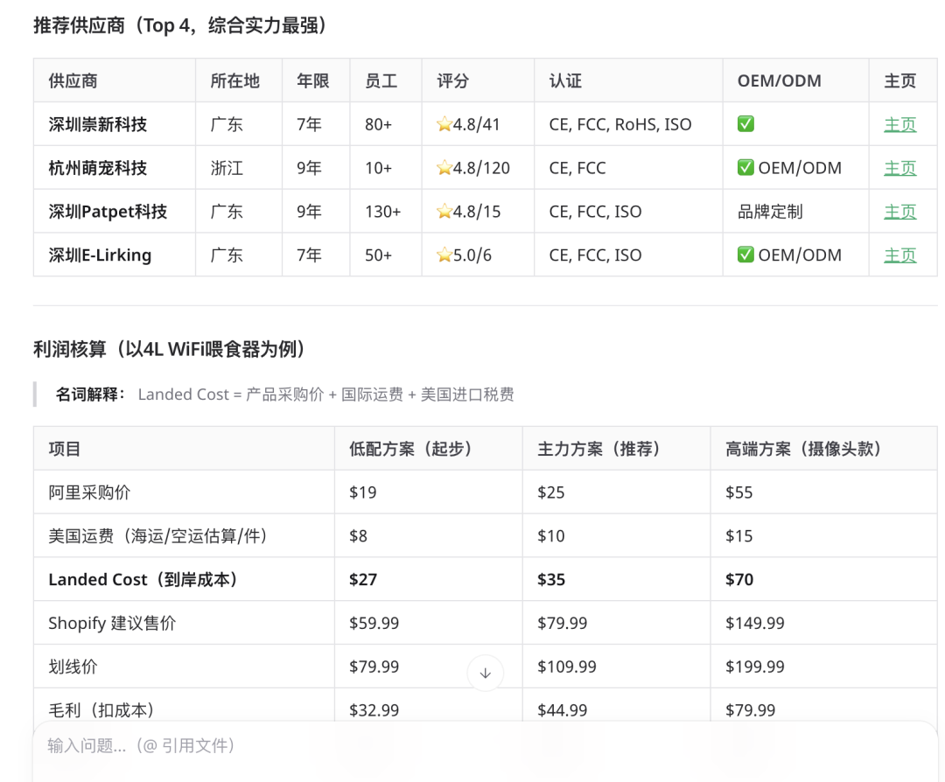Click the star icon beside 4.8/41 rating
Viewport: 945px width, 782px height.
444,124
